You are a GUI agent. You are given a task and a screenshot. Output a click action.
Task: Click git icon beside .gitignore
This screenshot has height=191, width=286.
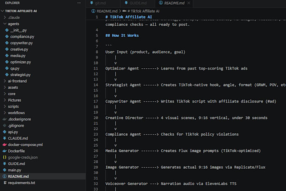[x=5, y=126]
